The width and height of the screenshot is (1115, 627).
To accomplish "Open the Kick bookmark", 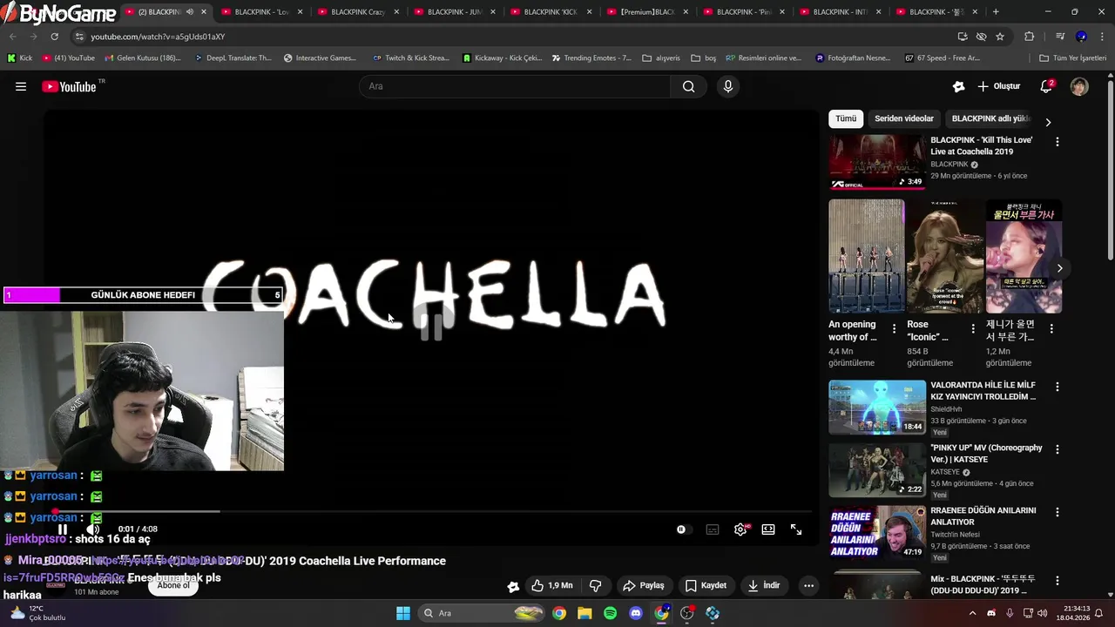I will click(x=19, y=58).
